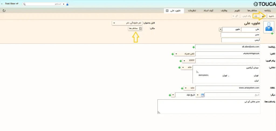Click the ذخیره save button
The image size is (276, 131).
click(x=271, y=16)
